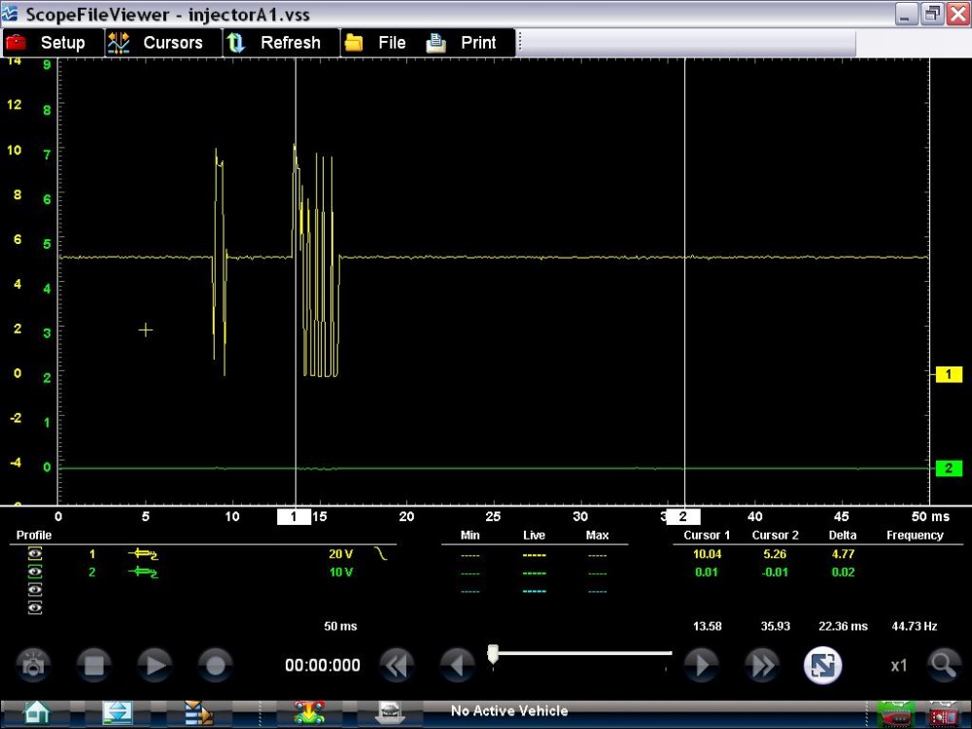Click the Print button

[463, 43]
